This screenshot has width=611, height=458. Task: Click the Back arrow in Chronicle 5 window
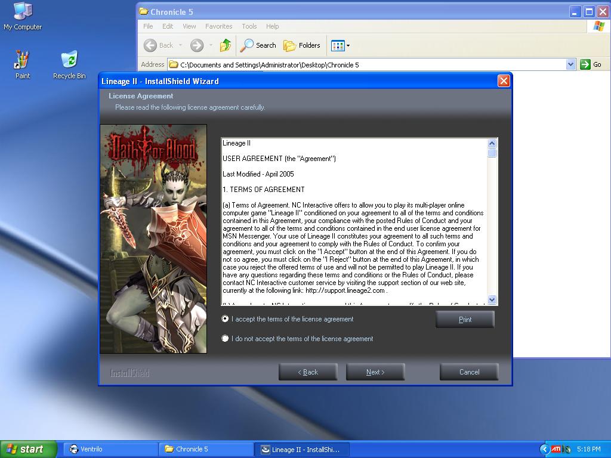[x=159, y=45]
